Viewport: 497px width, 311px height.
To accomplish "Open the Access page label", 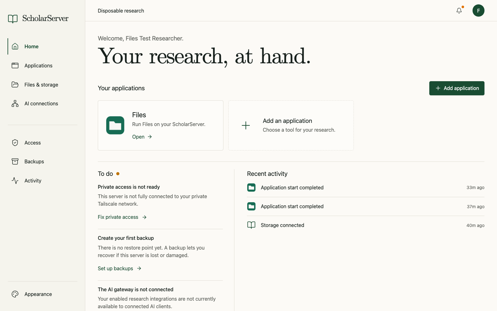I will pos(33,143).
